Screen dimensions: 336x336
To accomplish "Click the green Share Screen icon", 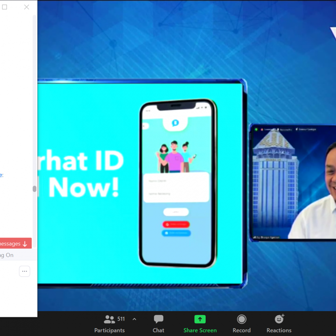I will tap(200, 319).
